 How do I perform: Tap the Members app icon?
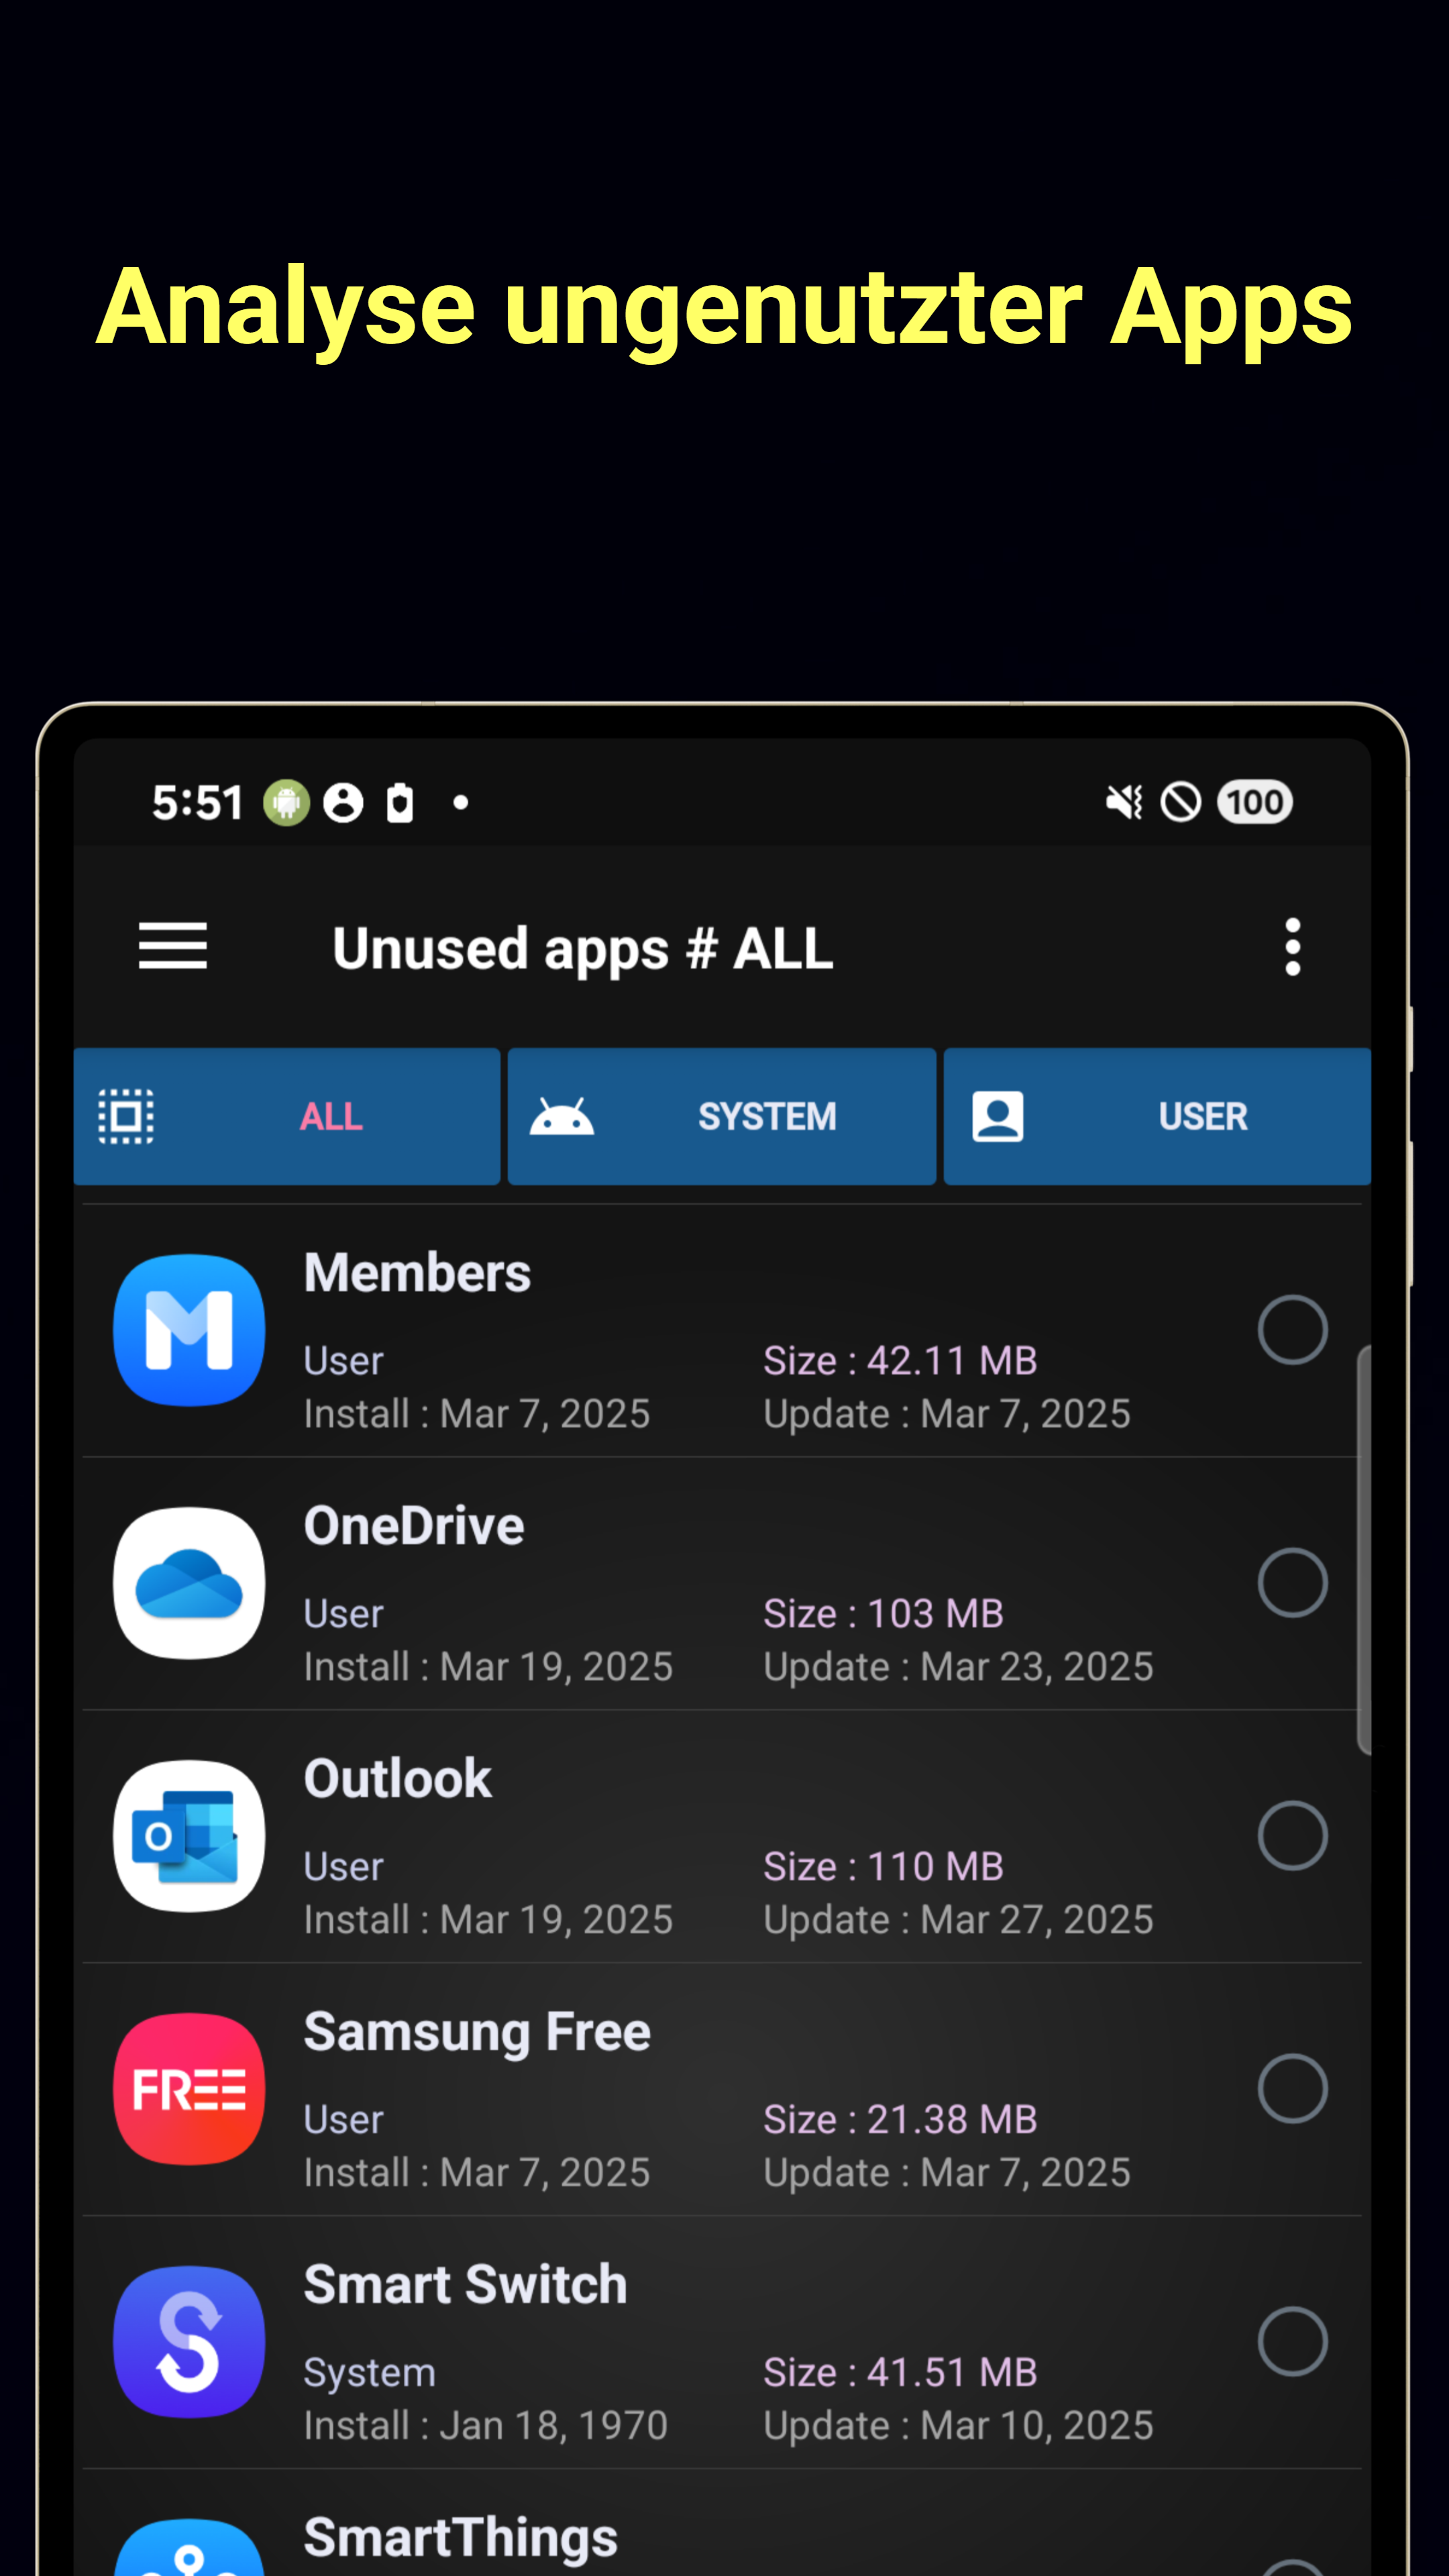click(x=189, y=1329)
